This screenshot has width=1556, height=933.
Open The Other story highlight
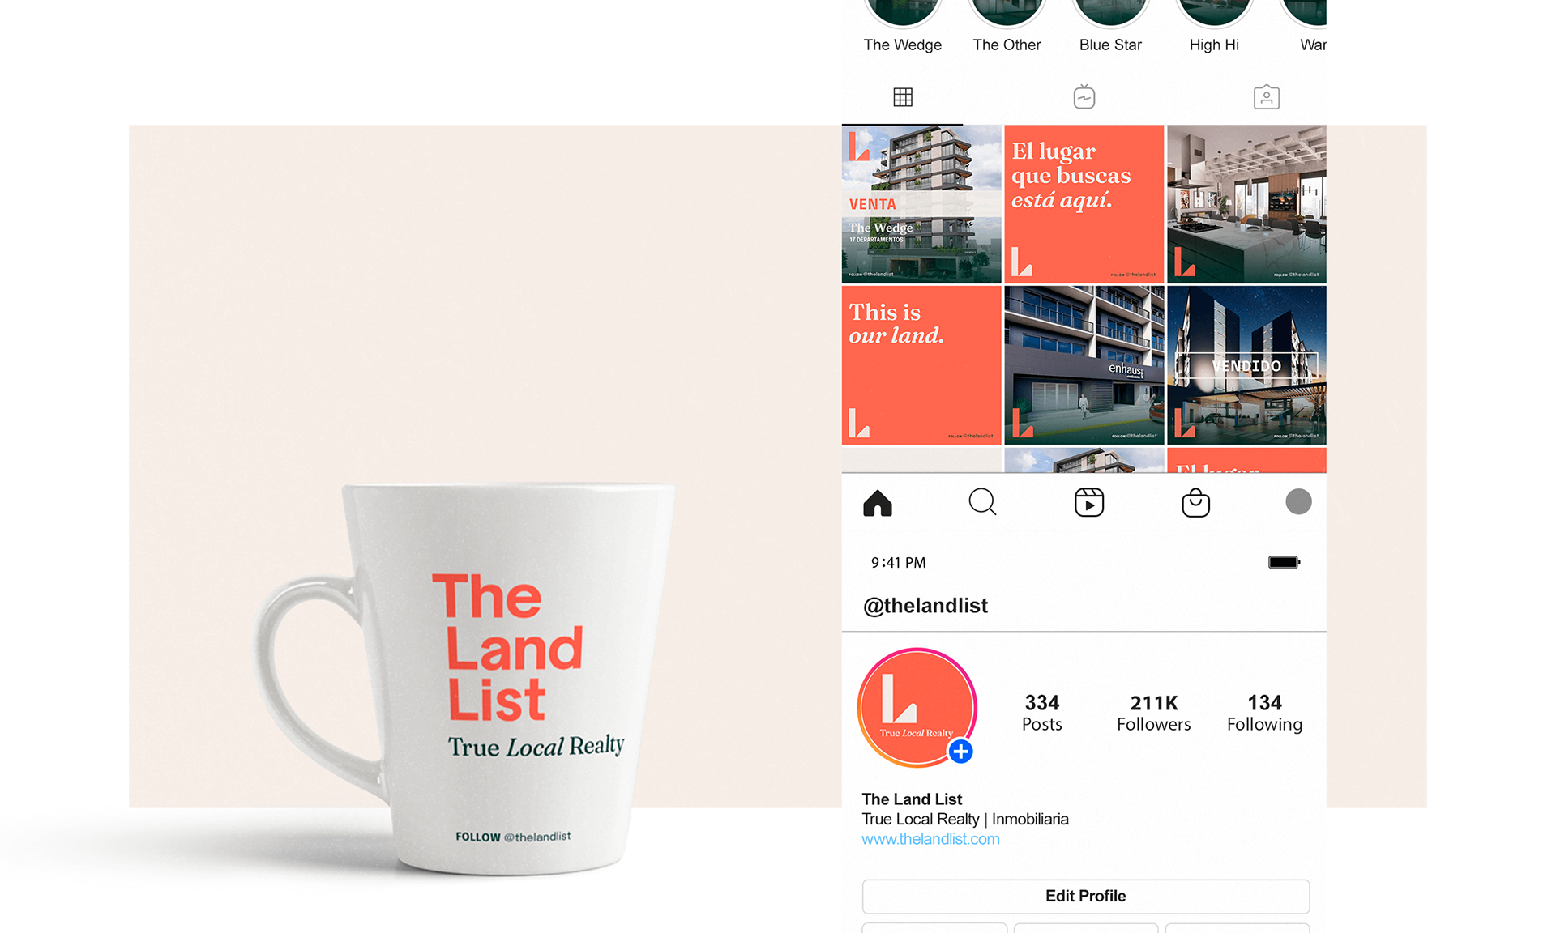1007,26
